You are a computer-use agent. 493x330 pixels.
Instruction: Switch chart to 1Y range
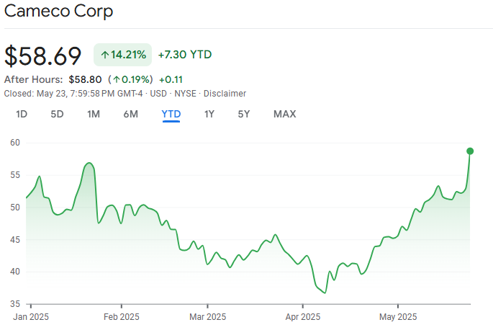click(x=209, y=114)
